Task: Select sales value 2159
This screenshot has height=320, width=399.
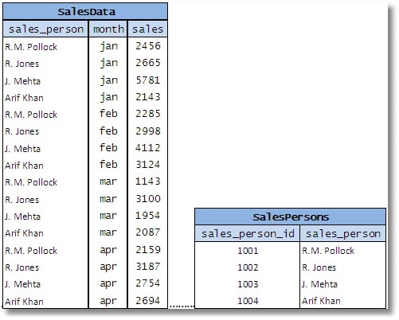Action: (x=148, y=250)
